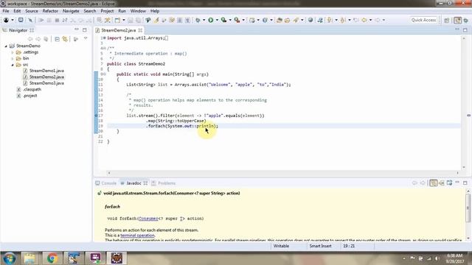This screenshot has height=265, width=472.
Task: Expand the bin folder
Action: pos(13,59)
